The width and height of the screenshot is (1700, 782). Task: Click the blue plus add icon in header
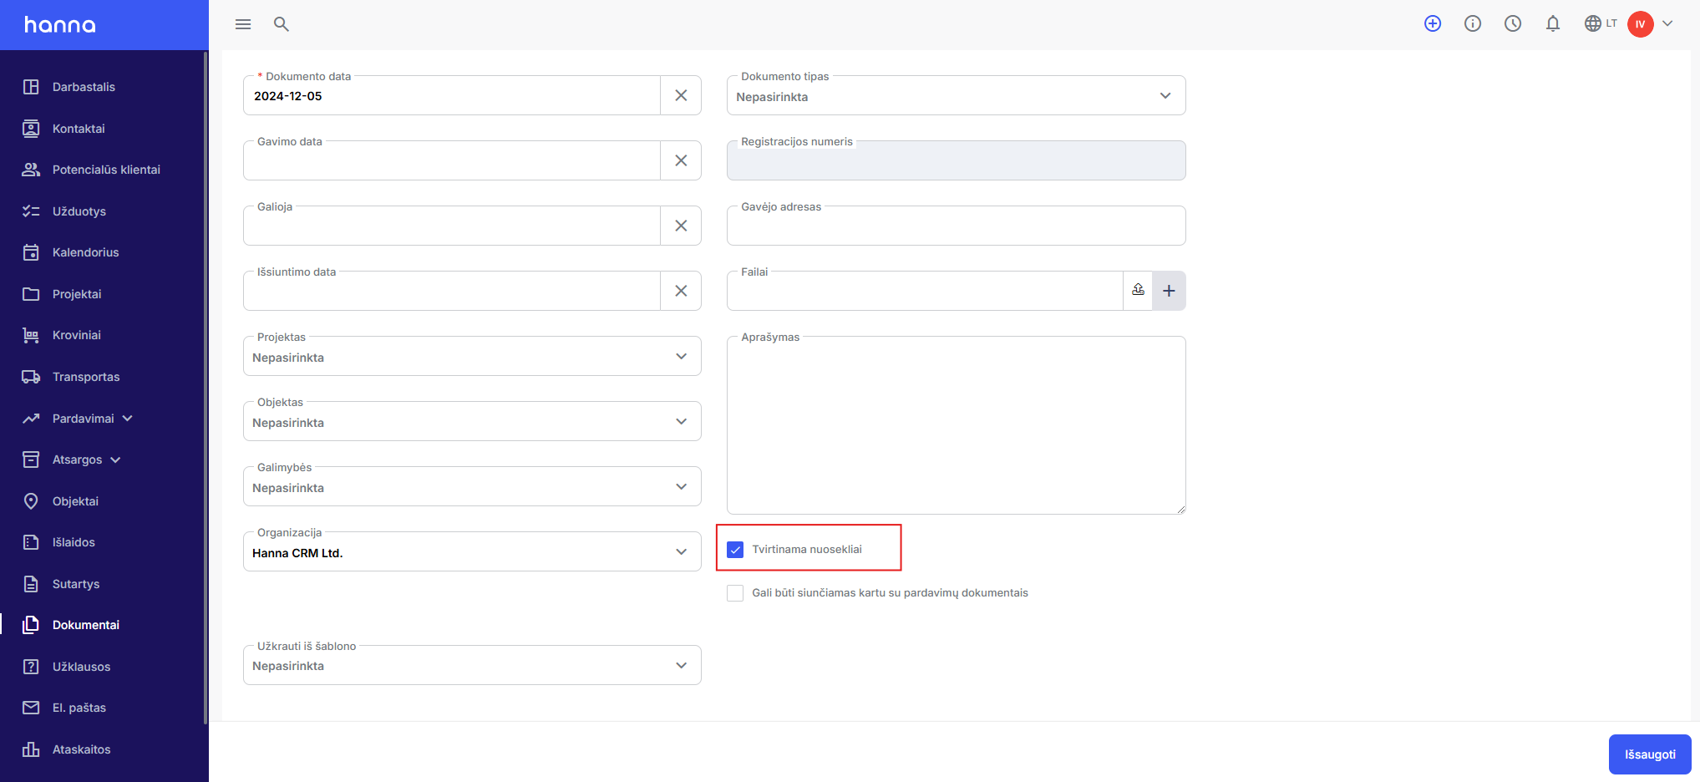[x=1433, y=23]
